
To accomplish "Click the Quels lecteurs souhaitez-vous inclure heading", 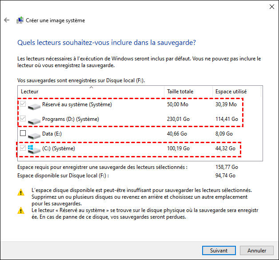I will click(x=107, y=43).
